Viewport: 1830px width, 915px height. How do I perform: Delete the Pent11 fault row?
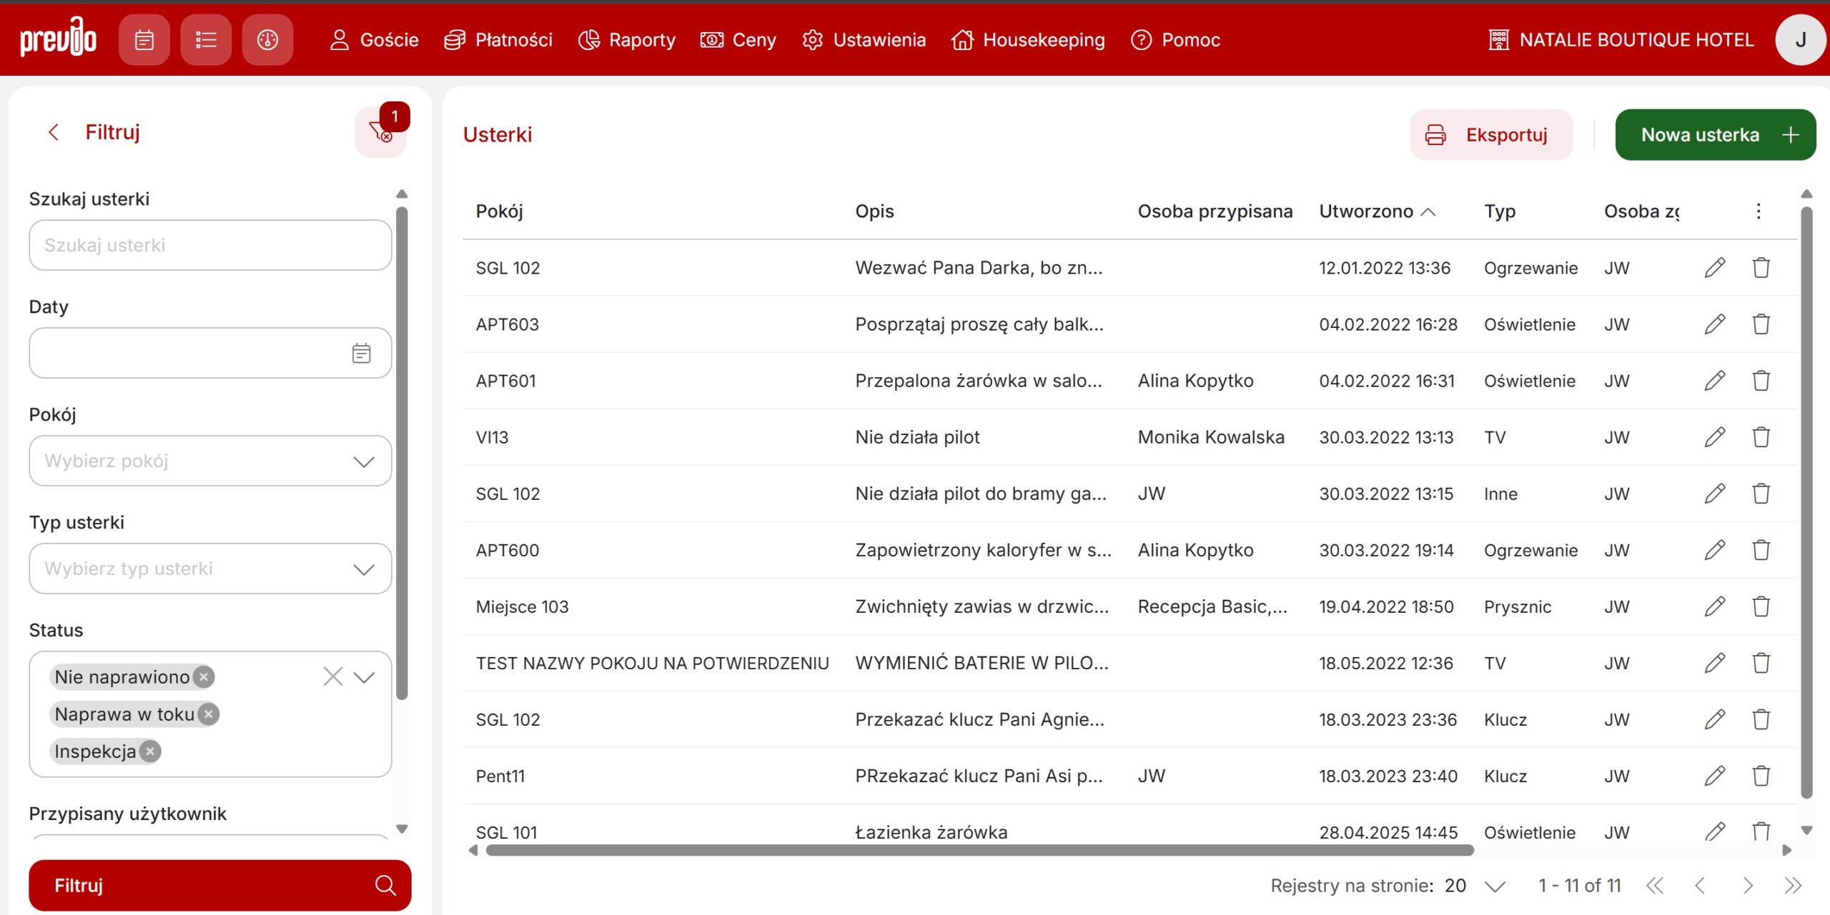tap(1761, 776)
